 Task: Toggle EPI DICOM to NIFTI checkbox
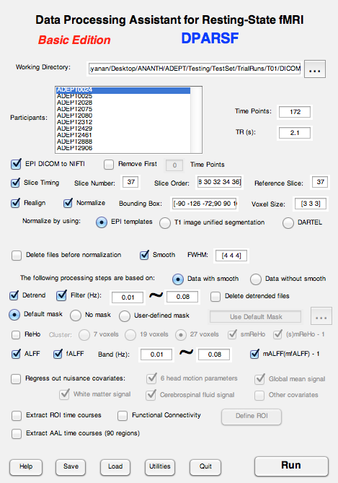coord(16,164)
